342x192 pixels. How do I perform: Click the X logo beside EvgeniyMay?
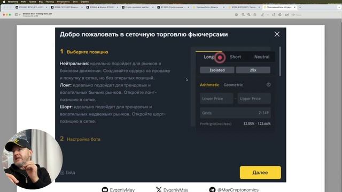tap(159, 190)
